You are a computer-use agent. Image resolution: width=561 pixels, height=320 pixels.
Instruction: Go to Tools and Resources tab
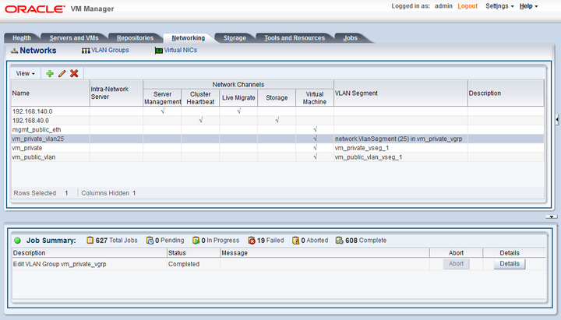[295, 38]
